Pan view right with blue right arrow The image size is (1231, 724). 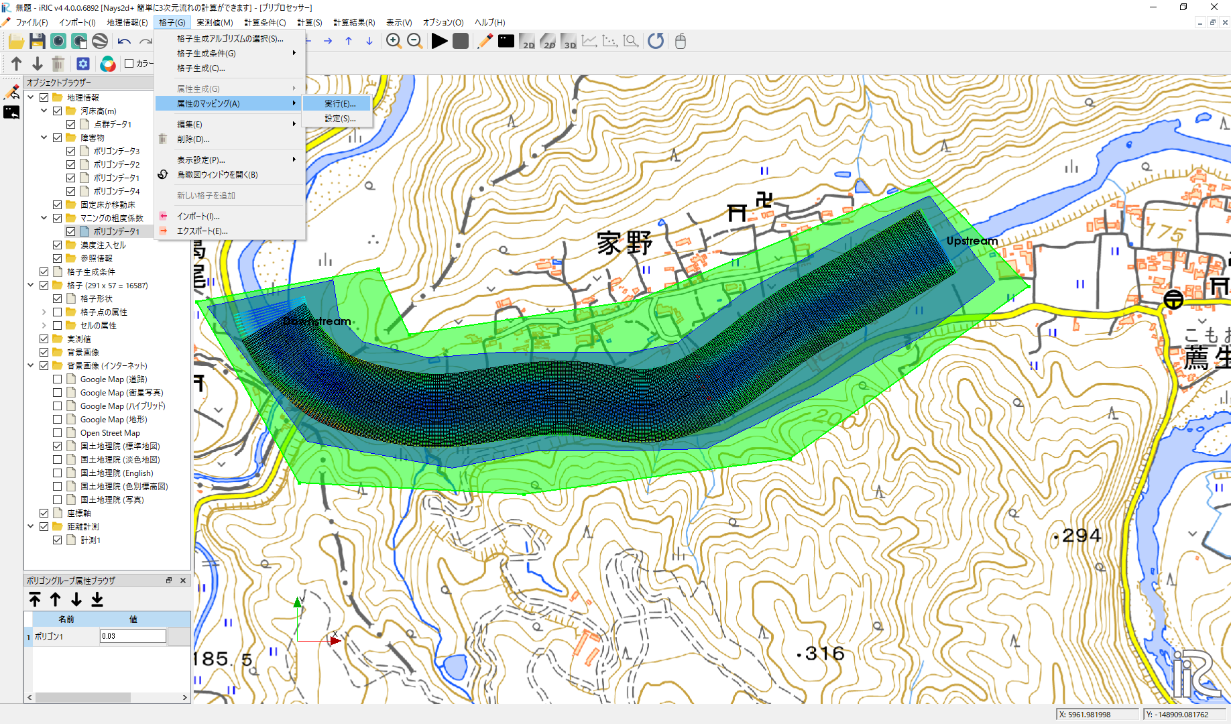328,42
